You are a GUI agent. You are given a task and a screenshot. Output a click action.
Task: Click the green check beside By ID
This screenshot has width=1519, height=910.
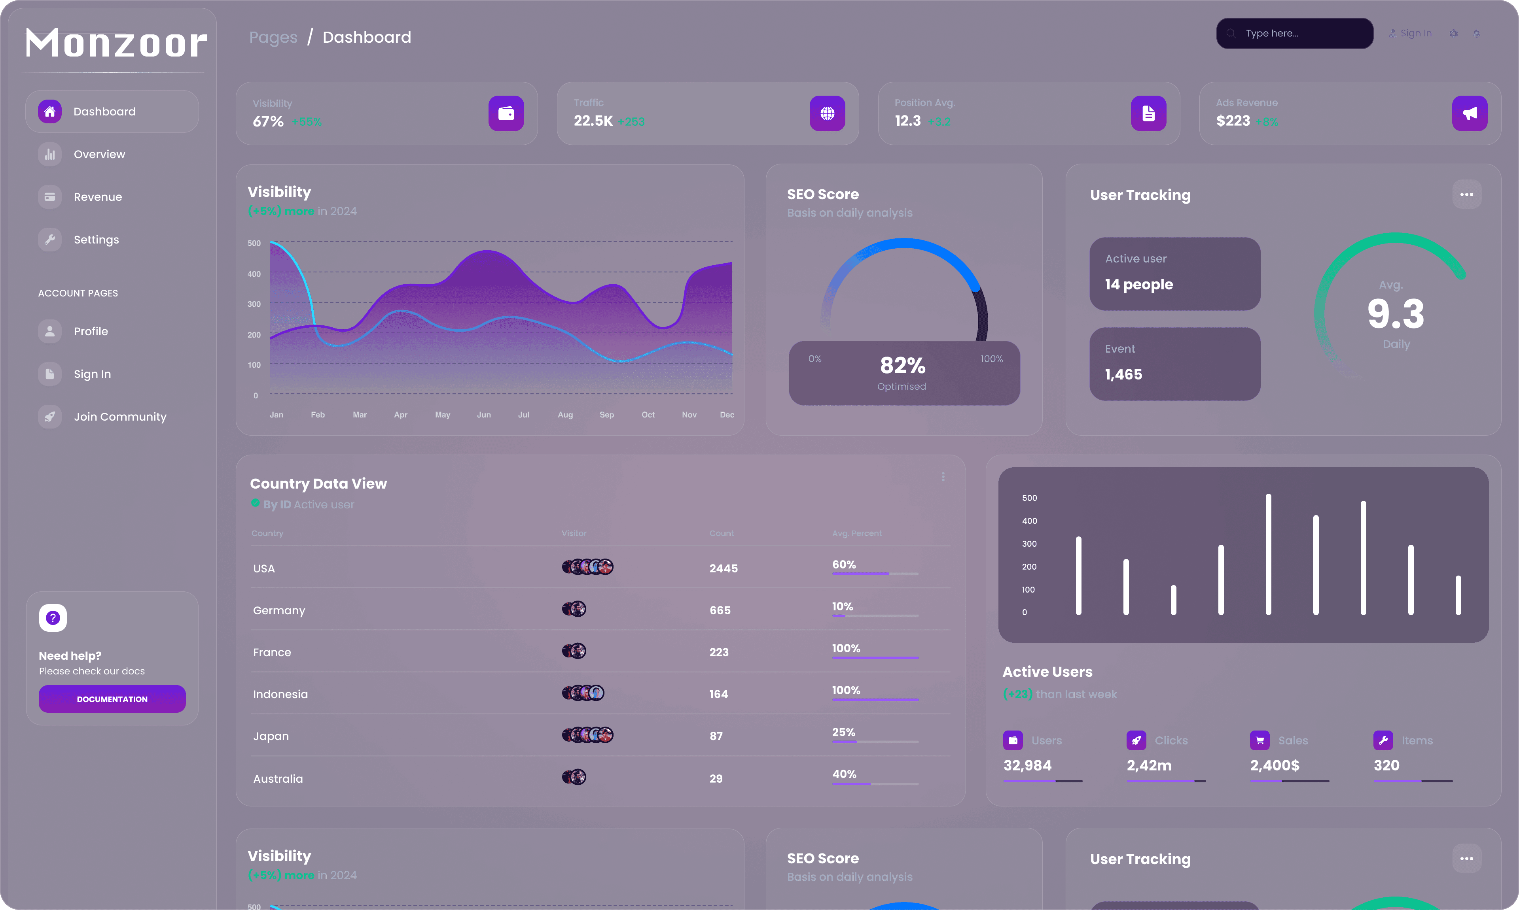pos(255,503)
